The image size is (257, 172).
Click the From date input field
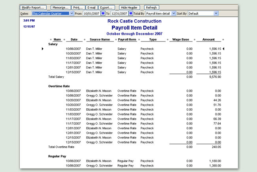point(91,13)
